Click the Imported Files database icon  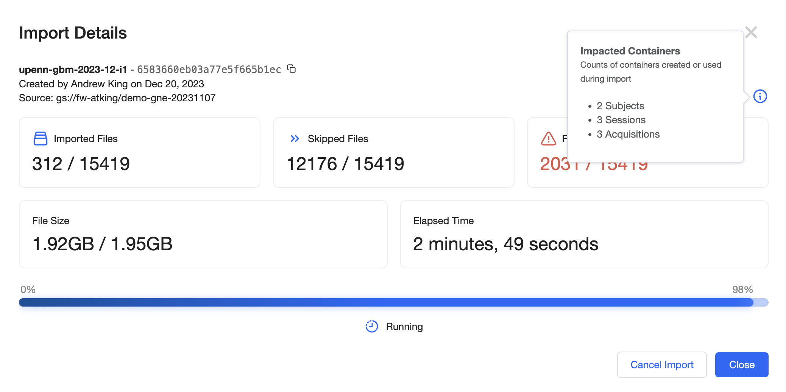coord(41,139)
